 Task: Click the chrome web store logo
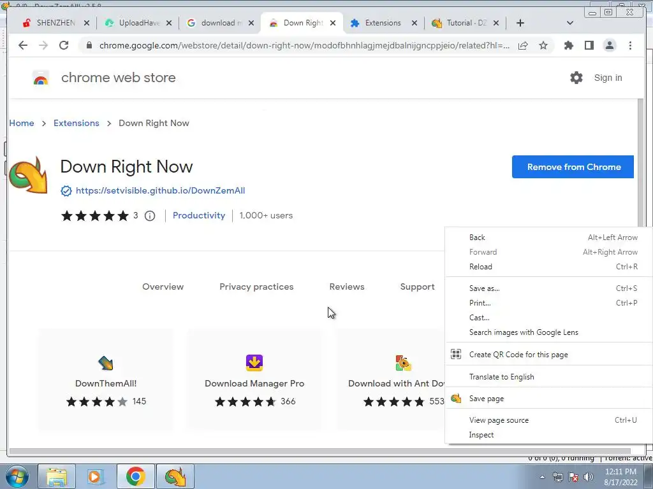[41, 78]
